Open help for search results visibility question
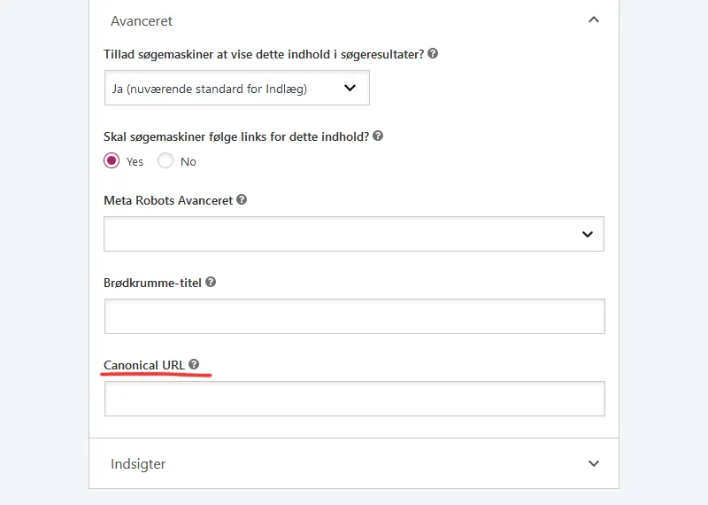 433,53
